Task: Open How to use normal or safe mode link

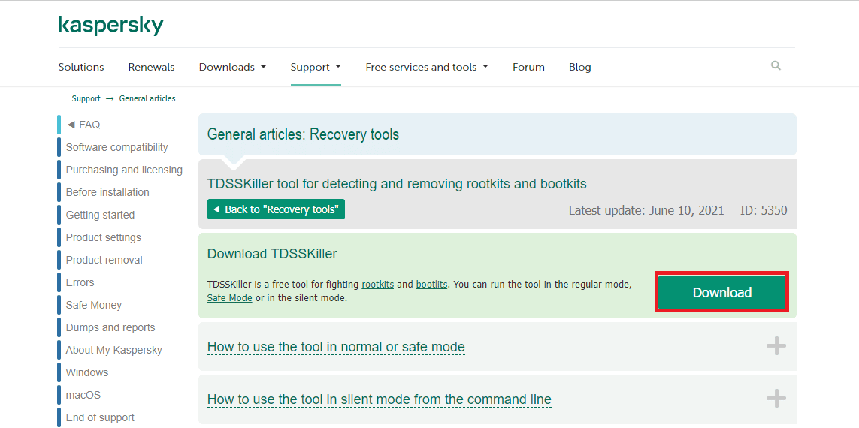Action: click(x=336, y=347)
